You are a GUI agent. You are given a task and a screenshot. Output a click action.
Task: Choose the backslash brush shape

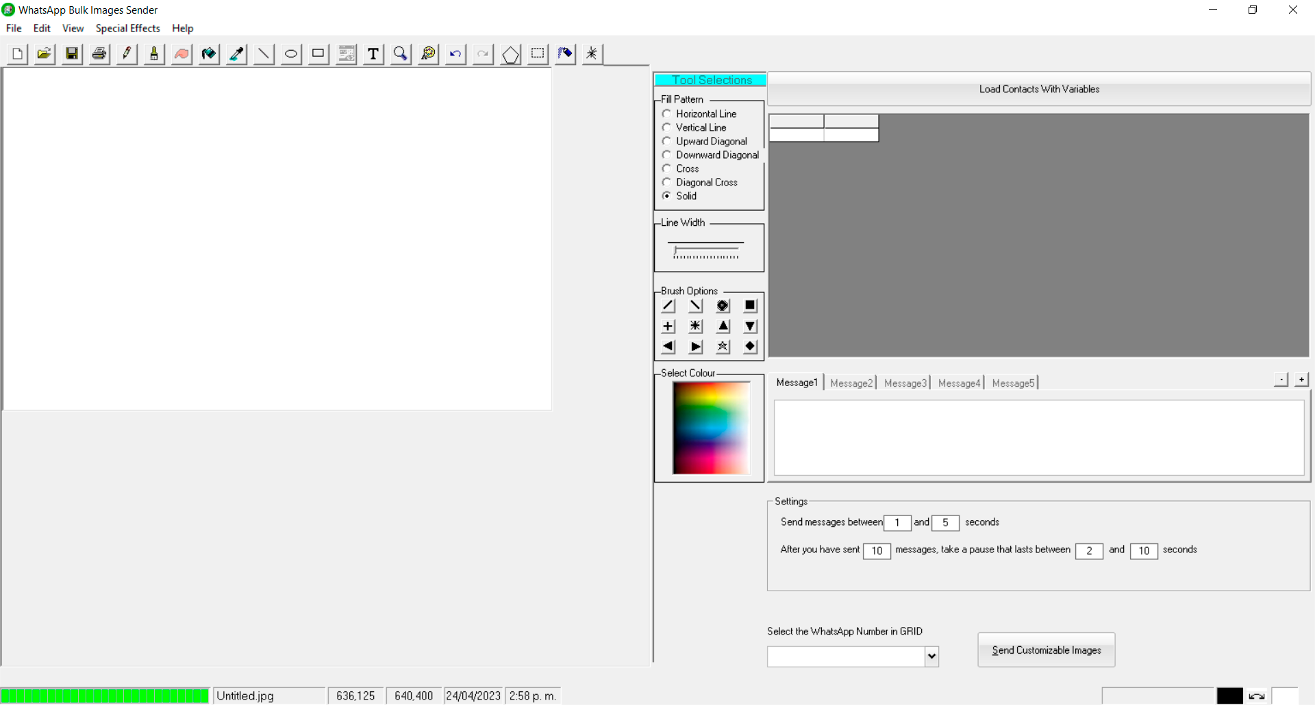click(696, 306)
